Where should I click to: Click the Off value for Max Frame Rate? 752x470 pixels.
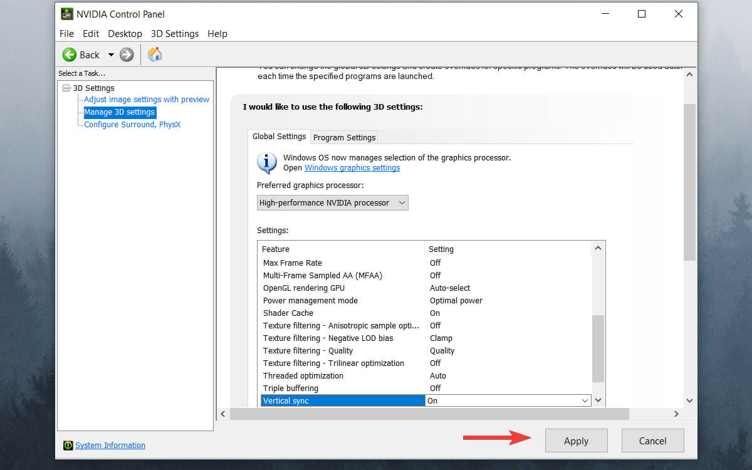point(436,263)
